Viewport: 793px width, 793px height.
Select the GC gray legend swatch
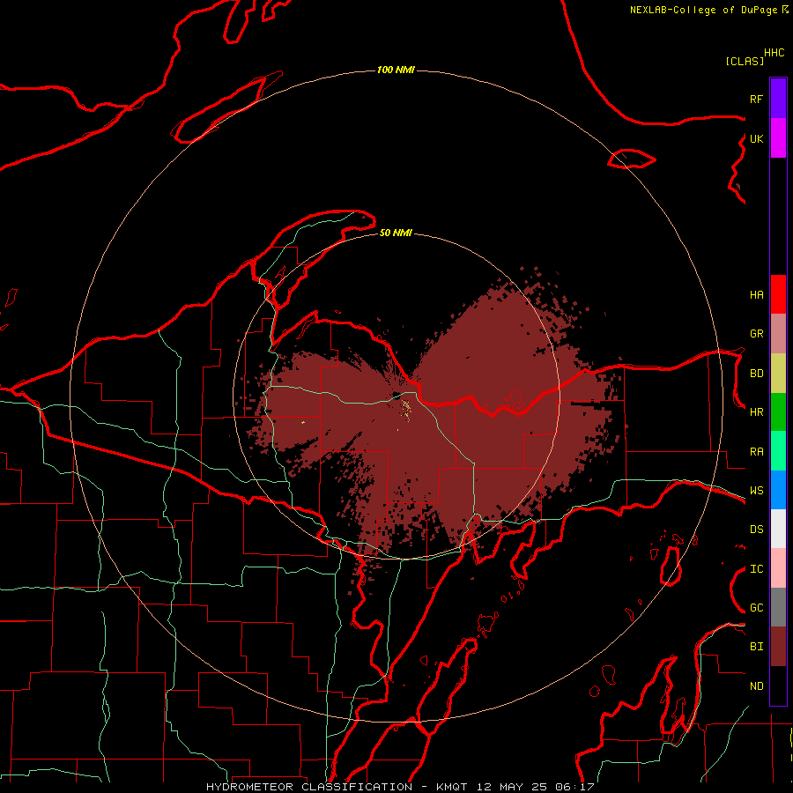(x=778, y=607)
